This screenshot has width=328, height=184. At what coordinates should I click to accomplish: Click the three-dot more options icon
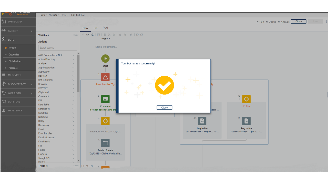click(326, 22)
